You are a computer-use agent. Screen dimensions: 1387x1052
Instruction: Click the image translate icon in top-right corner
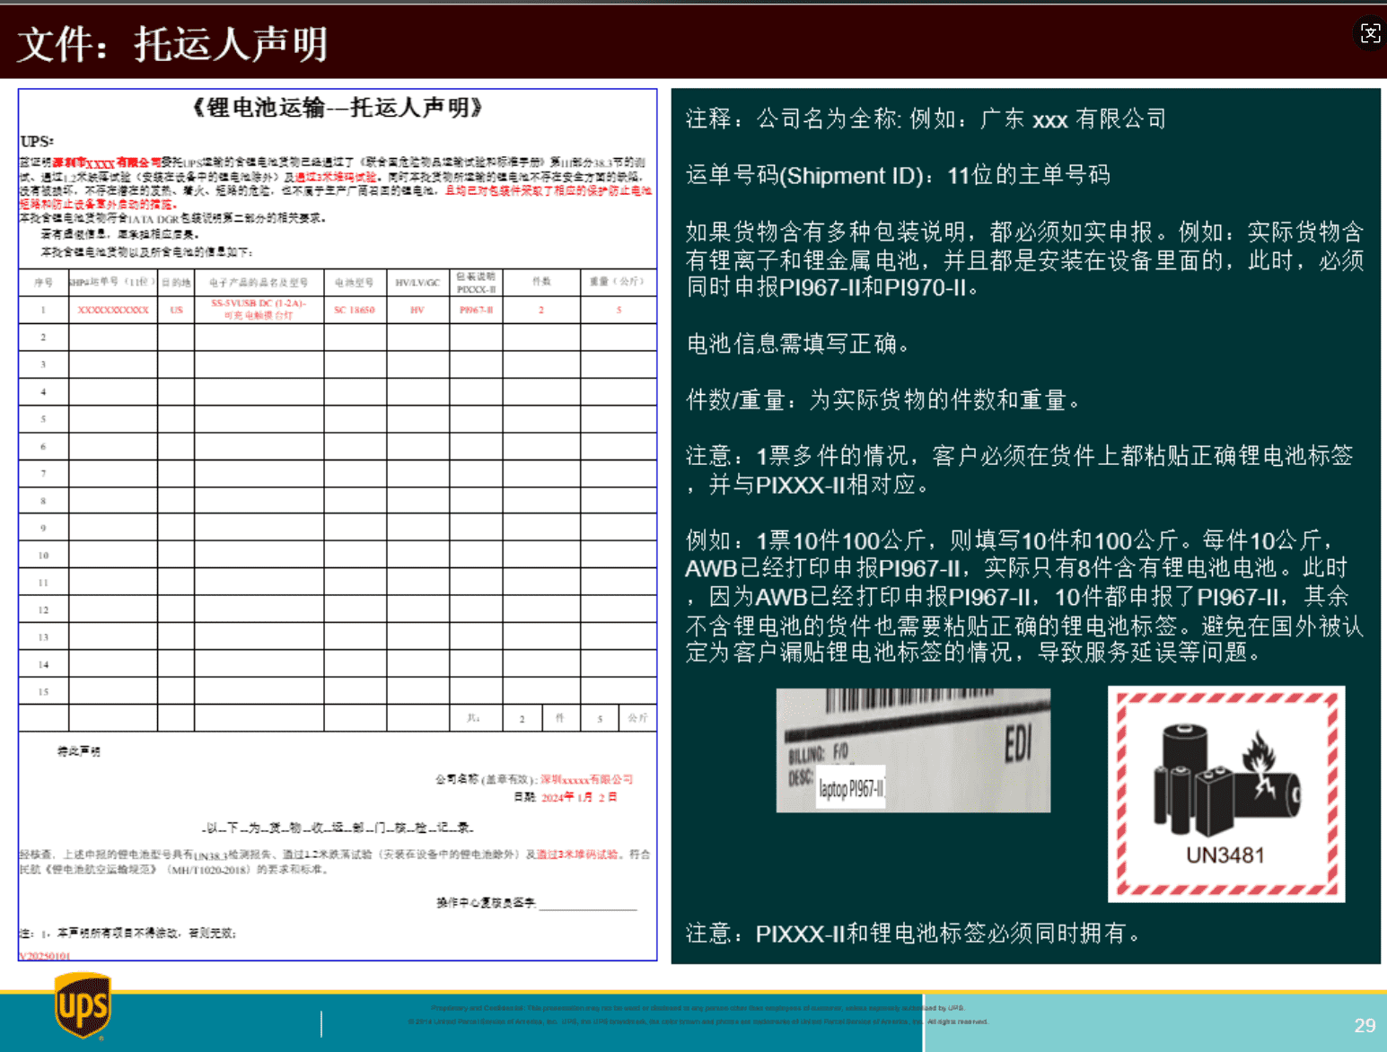(x=1370, y=34)
